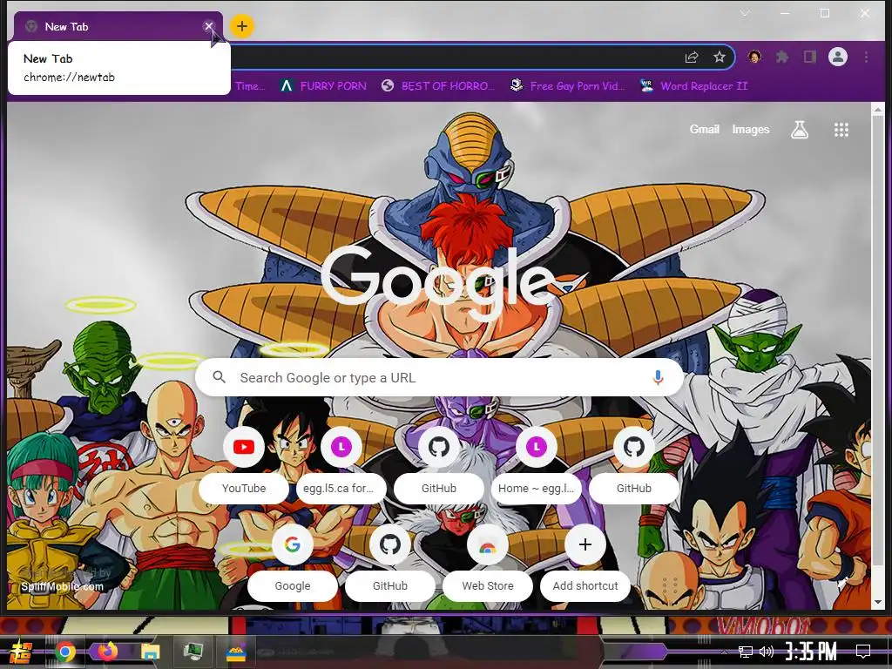Open the Windows Start button

[x=21, y=652]
